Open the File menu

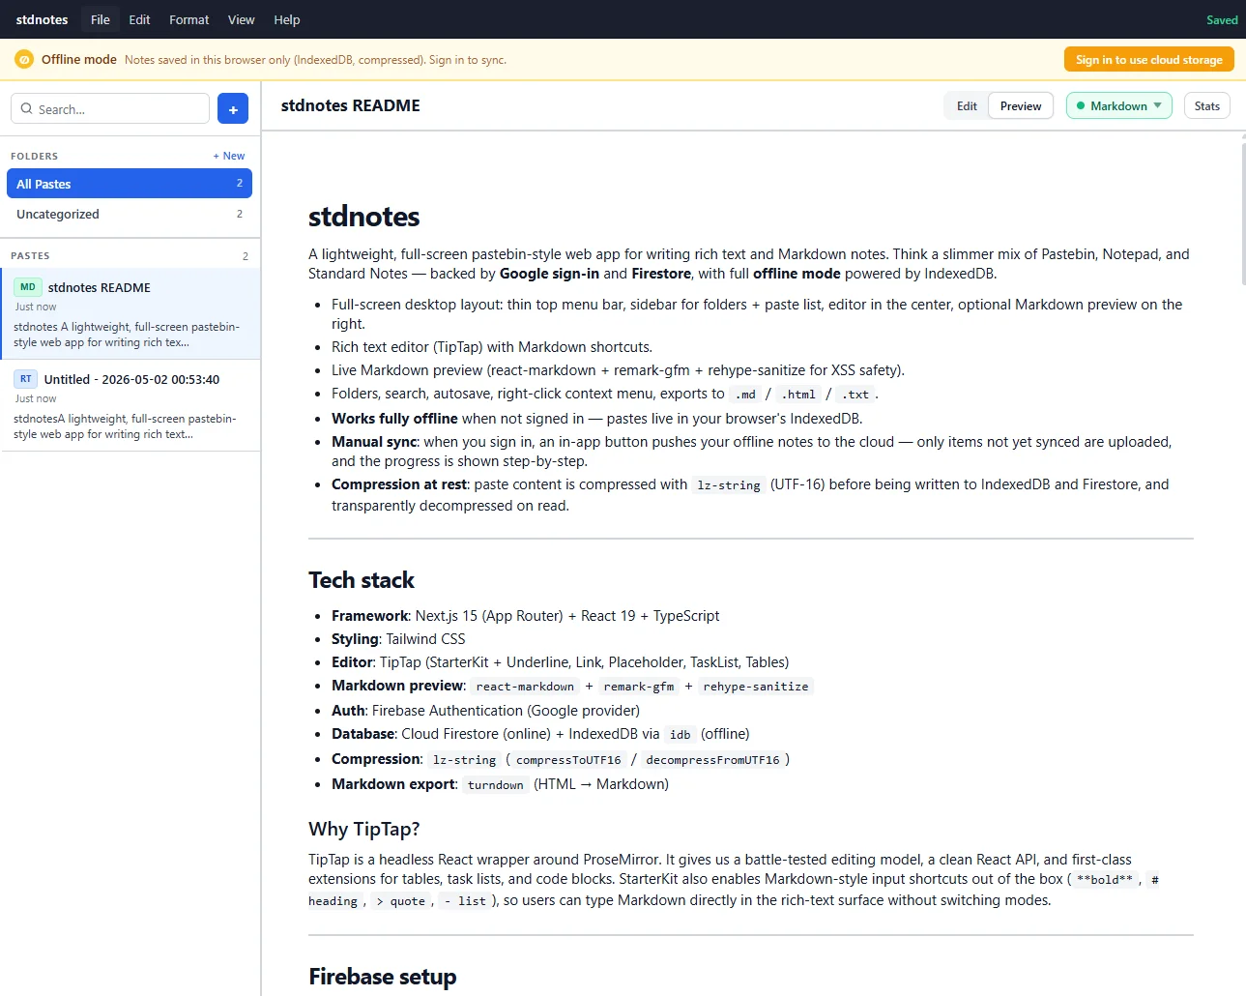101,19
